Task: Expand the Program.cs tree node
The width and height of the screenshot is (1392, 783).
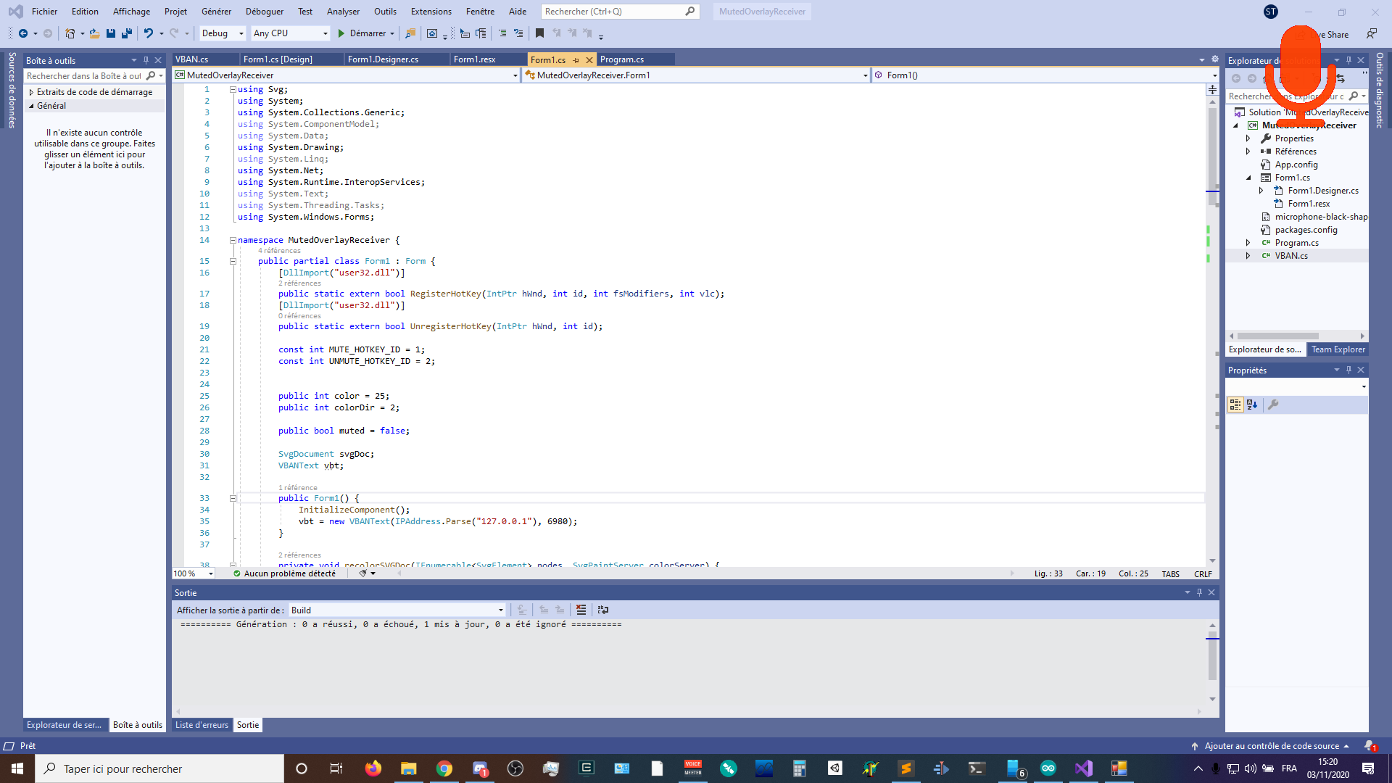Action: coord(1248,243)
